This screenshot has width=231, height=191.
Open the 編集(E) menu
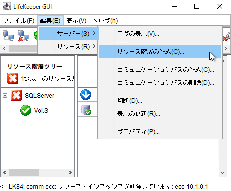[50, 21]
